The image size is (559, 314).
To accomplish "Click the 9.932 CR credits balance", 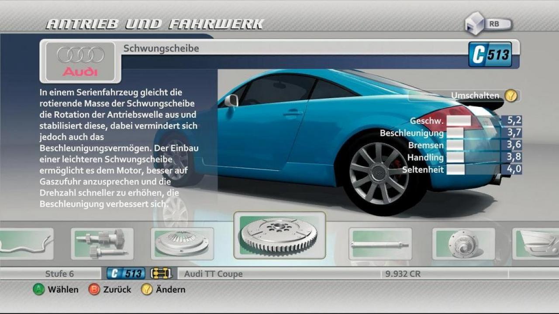I will click(403, 274).
